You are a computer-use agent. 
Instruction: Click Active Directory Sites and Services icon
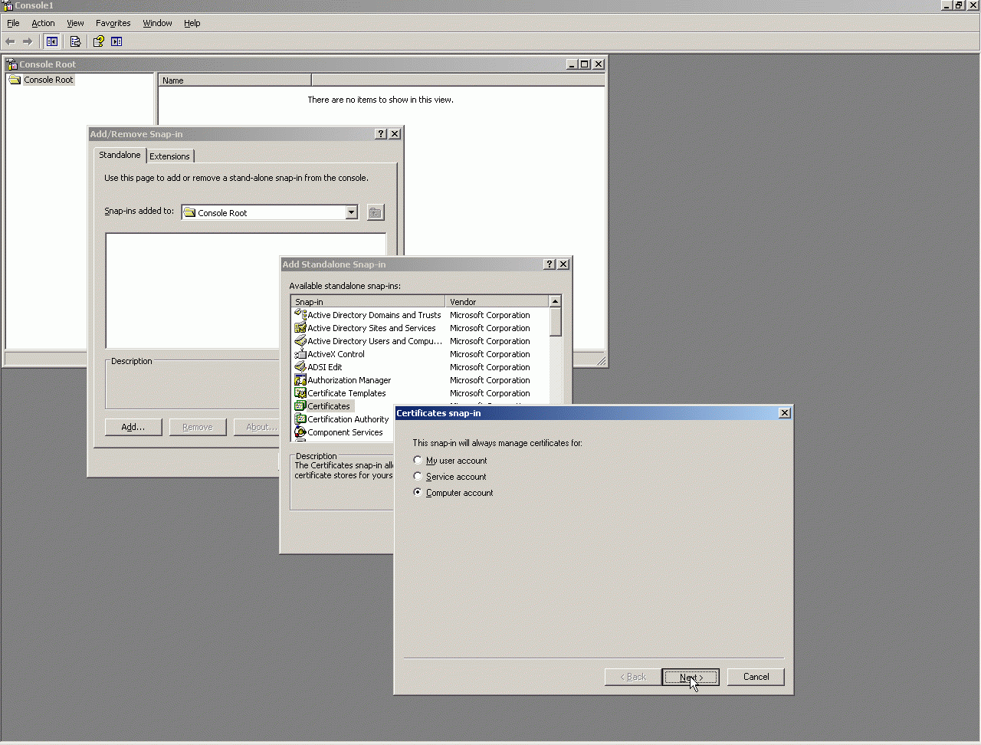click(300, 328)
